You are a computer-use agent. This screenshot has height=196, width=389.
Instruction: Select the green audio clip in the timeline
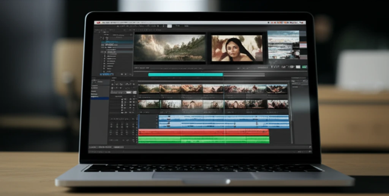[204, 140]
